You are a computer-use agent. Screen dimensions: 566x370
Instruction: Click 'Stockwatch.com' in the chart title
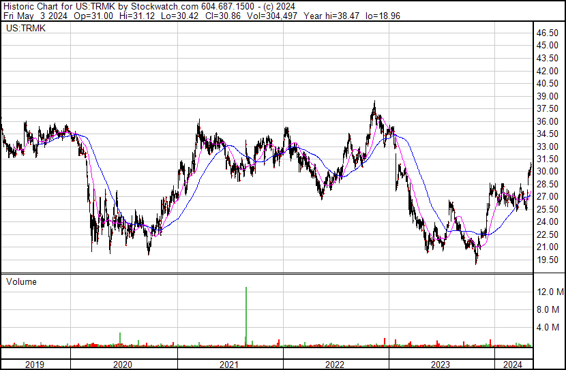click(164, 7)
